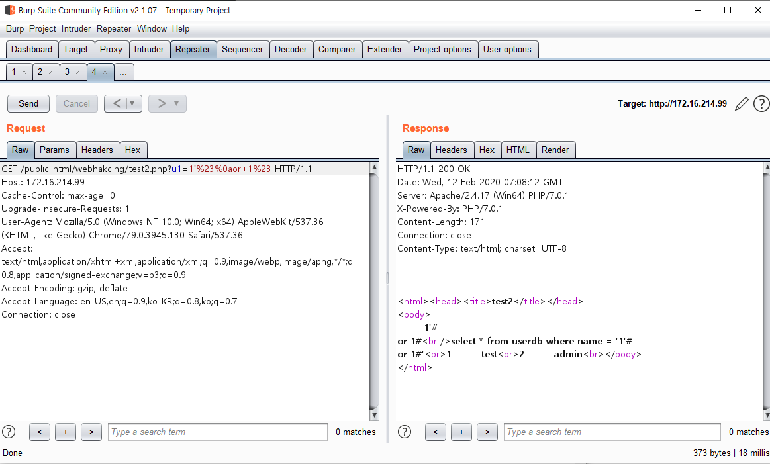Select Repeater tab 1
Viewport: 770px width, 464px height.
coord(14,72)
